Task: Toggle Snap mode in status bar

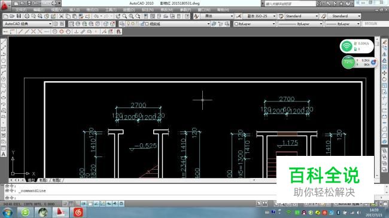Action: (65, 204)
